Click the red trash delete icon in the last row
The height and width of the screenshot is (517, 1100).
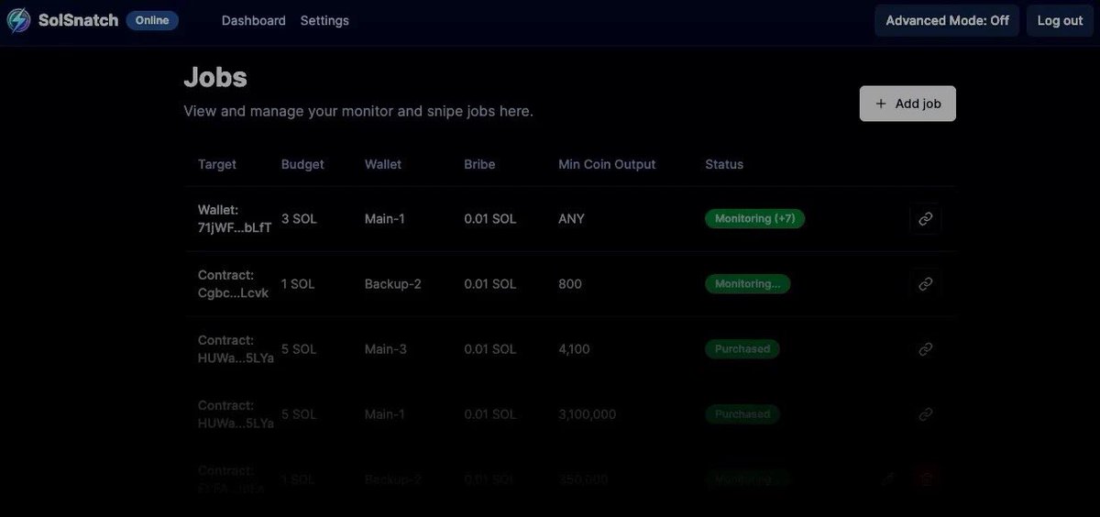click(x=926, y=478)
